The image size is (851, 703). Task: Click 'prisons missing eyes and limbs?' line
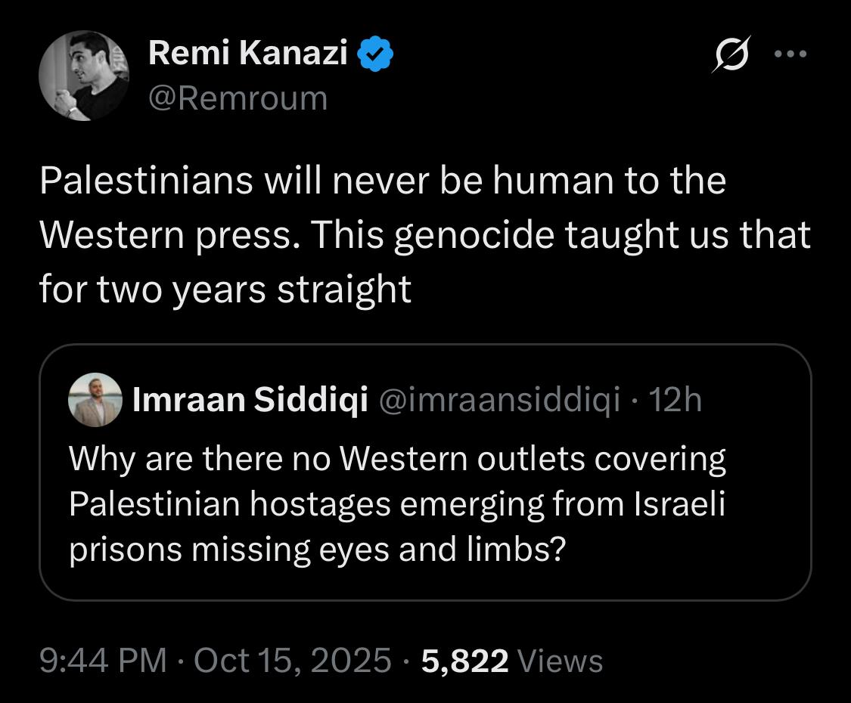coord(318,550)
